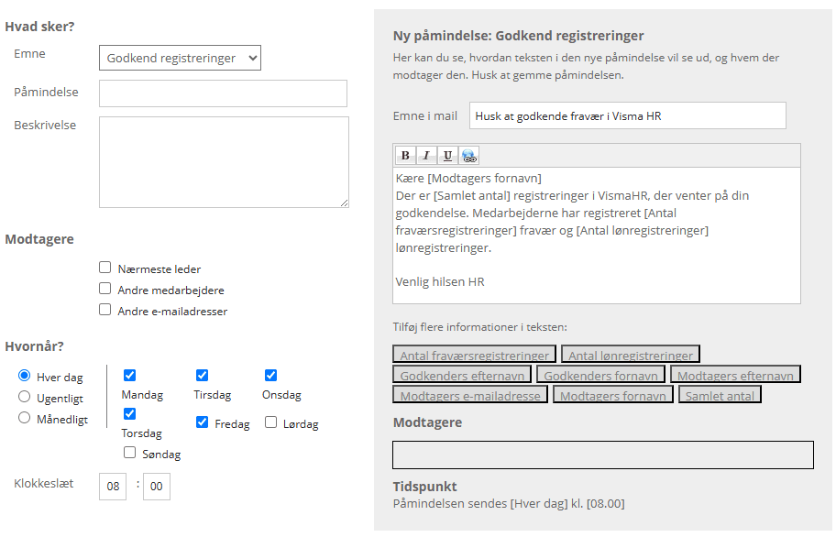Click inside the Beskrivelse text area
The height and width of the screenshot is (537, 836).
point(224,161)
